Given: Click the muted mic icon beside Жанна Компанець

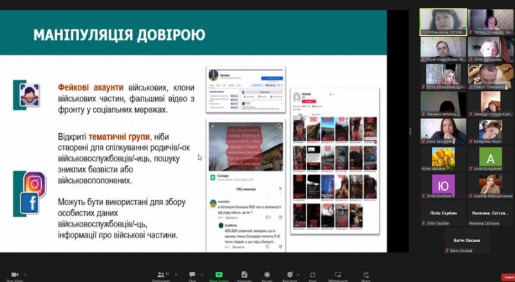Looking at the screenshot, I should coord(424,114).
